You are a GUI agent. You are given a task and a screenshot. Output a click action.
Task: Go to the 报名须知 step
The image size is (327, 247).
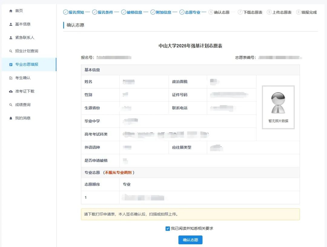(x=74, y=12)
